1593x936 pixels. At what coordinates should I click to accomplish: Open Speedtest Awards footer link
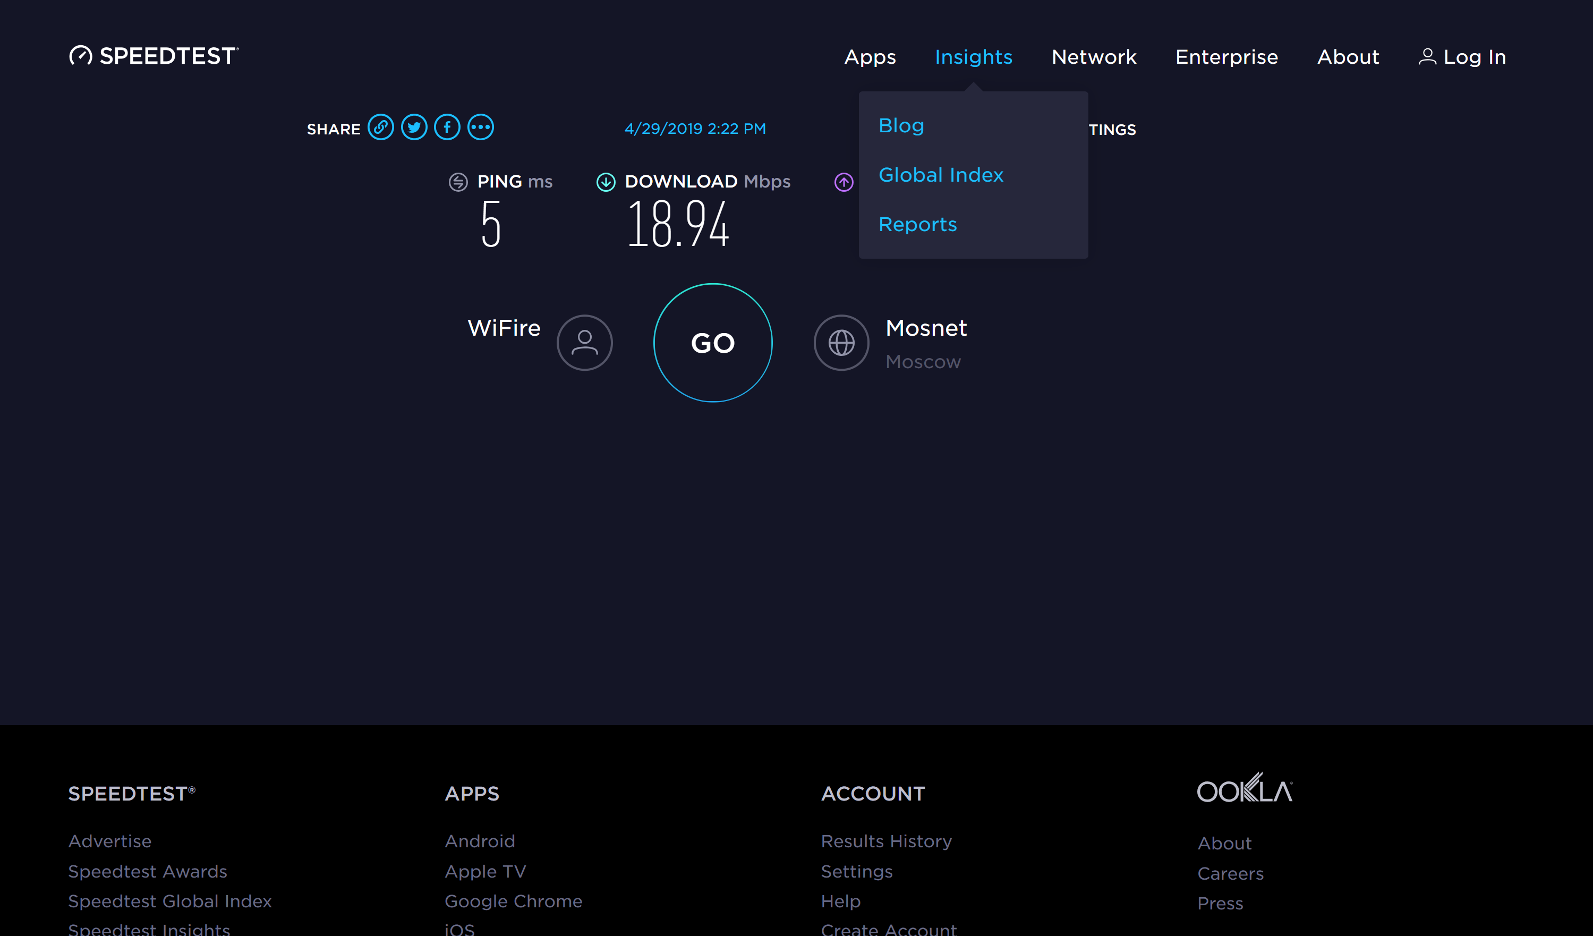pos(147,872)
